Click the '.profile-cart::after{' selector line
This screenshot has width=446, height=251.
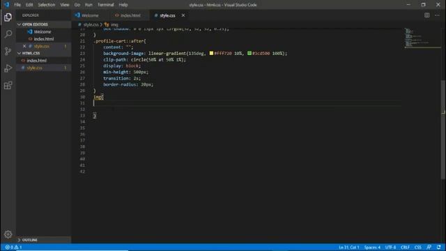[x=120, y=41]
